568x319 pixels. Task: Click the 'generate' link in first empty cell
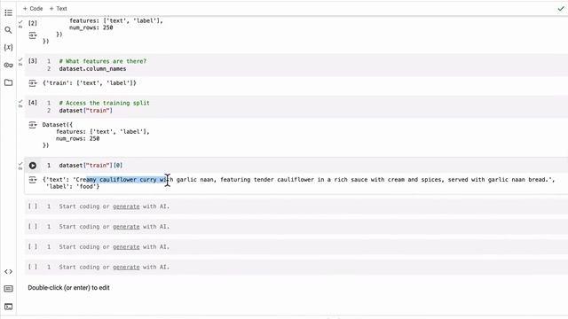(x=126, y=206)
